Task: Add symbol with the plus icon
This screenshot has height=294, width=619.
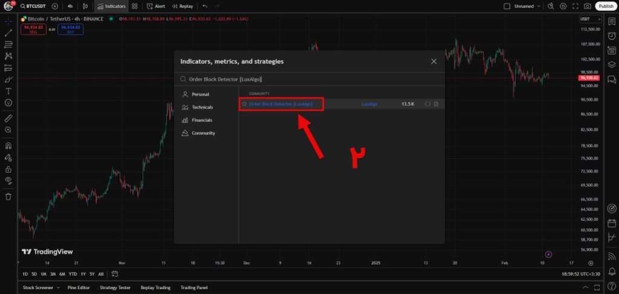Action: click(55, 6)
